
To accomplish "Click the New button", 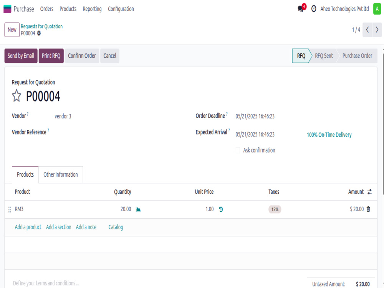I will (12, 30).
